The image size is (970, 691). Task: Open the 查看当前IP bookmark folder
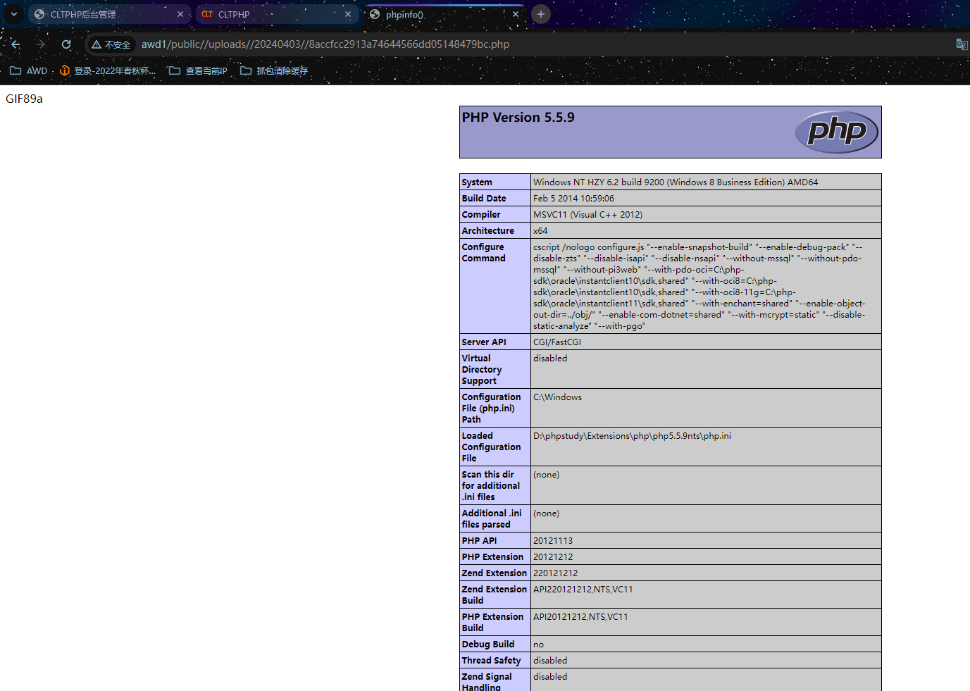[x=198, y=70]
